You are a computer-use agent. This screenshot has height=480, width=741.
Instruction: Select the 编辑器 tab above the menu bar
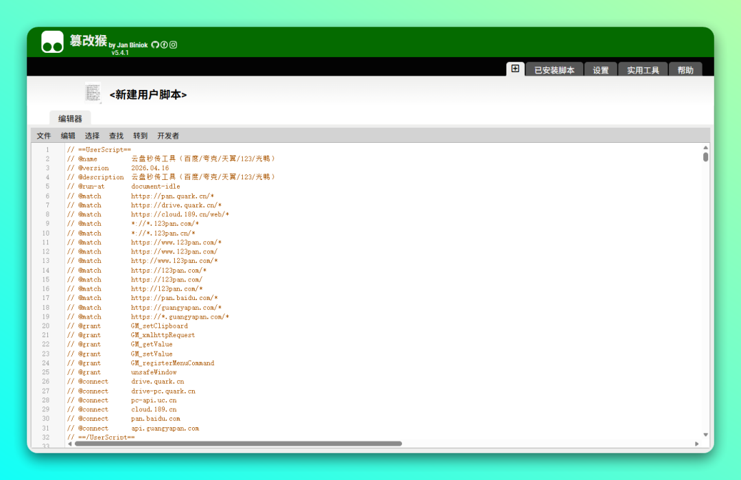point(69,117)
